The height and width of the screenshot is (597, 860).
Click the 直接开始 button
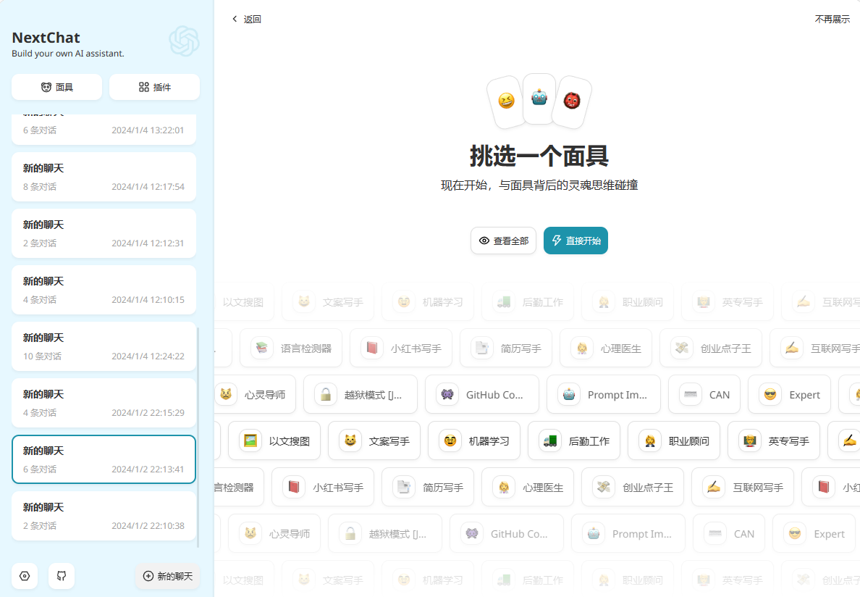[x=576, y=241]
